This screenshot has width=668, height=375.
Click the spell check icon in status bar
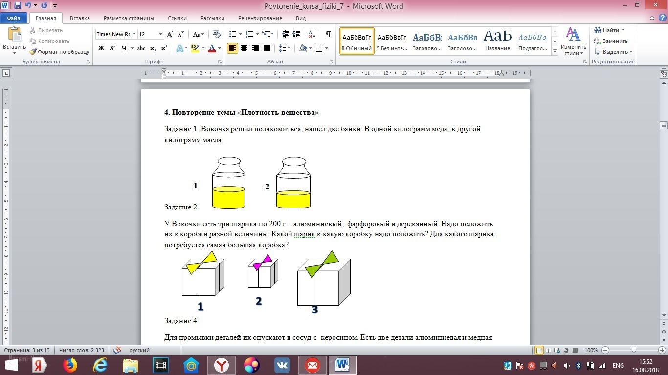point(117,350)
